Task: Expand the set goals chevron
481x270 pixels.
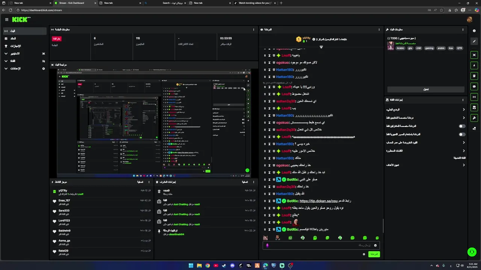Action: click(x=464, y=165)
